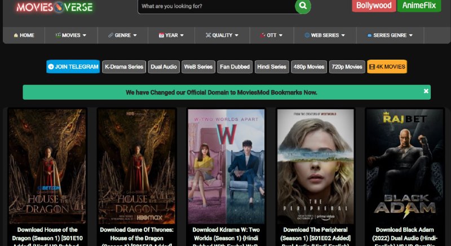Open the AnimeFlix button

click(x=419, y=6)
